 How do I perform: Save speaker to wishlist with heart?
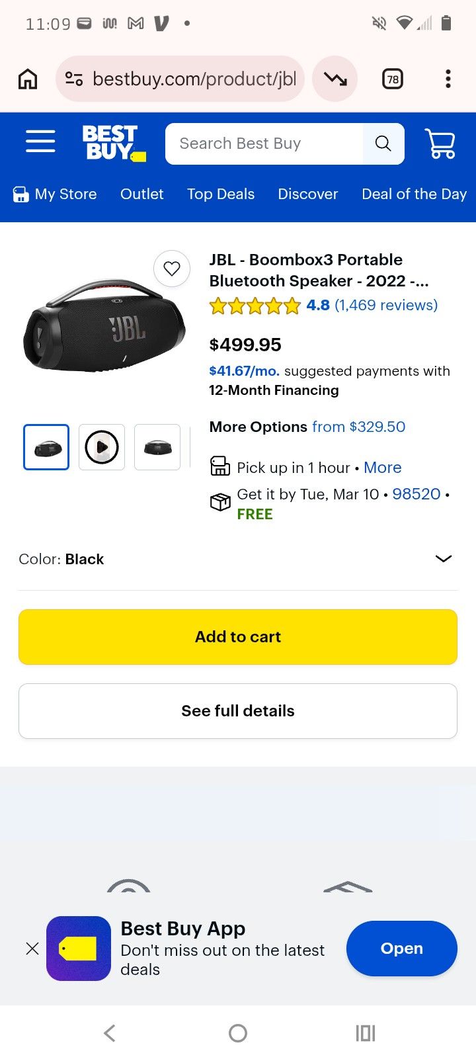pyautogui.click(x=172, y=269)
